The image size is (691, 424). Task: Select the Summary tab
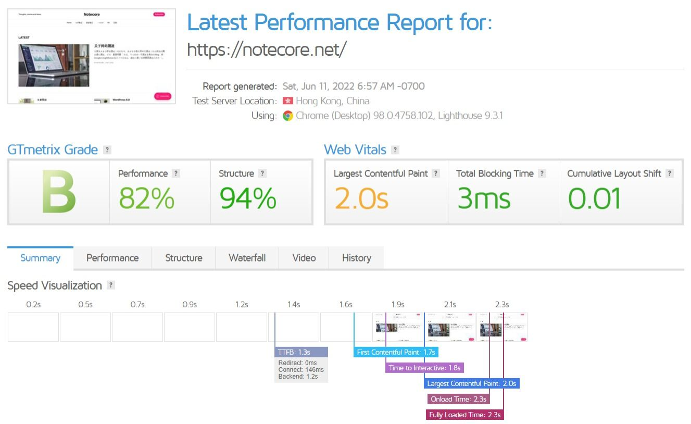pos(40,258)
